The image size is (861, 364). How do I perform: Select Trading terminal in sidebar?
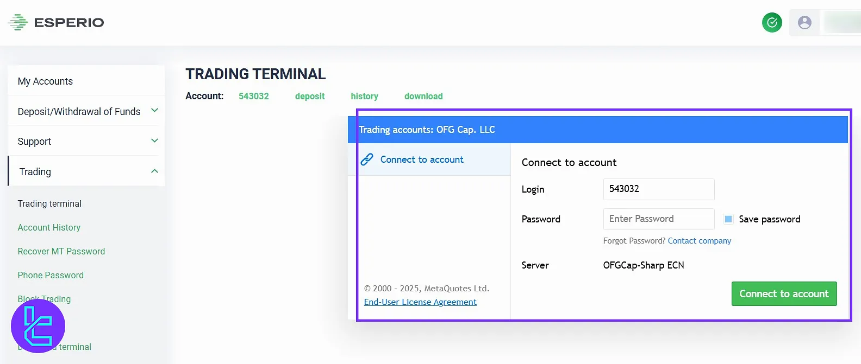click(x=49, y=203)
